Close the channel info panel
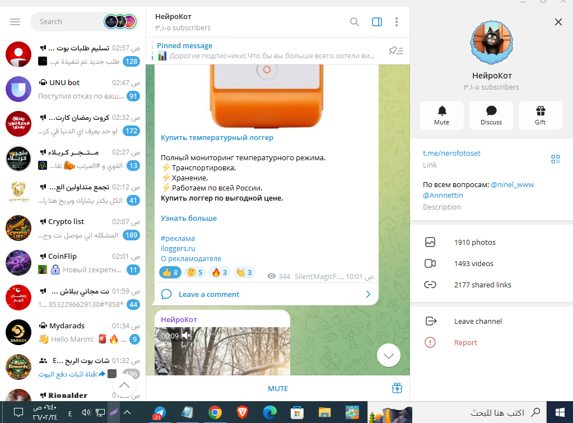 tap(558, 22)
